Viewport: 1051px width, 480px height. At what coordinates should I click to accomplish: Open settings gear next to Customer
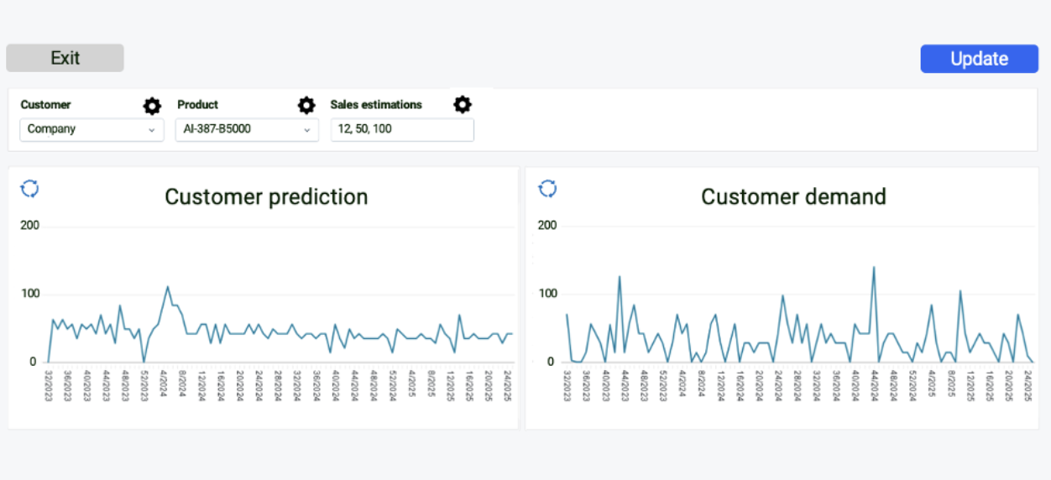click(x=151, y=106)
